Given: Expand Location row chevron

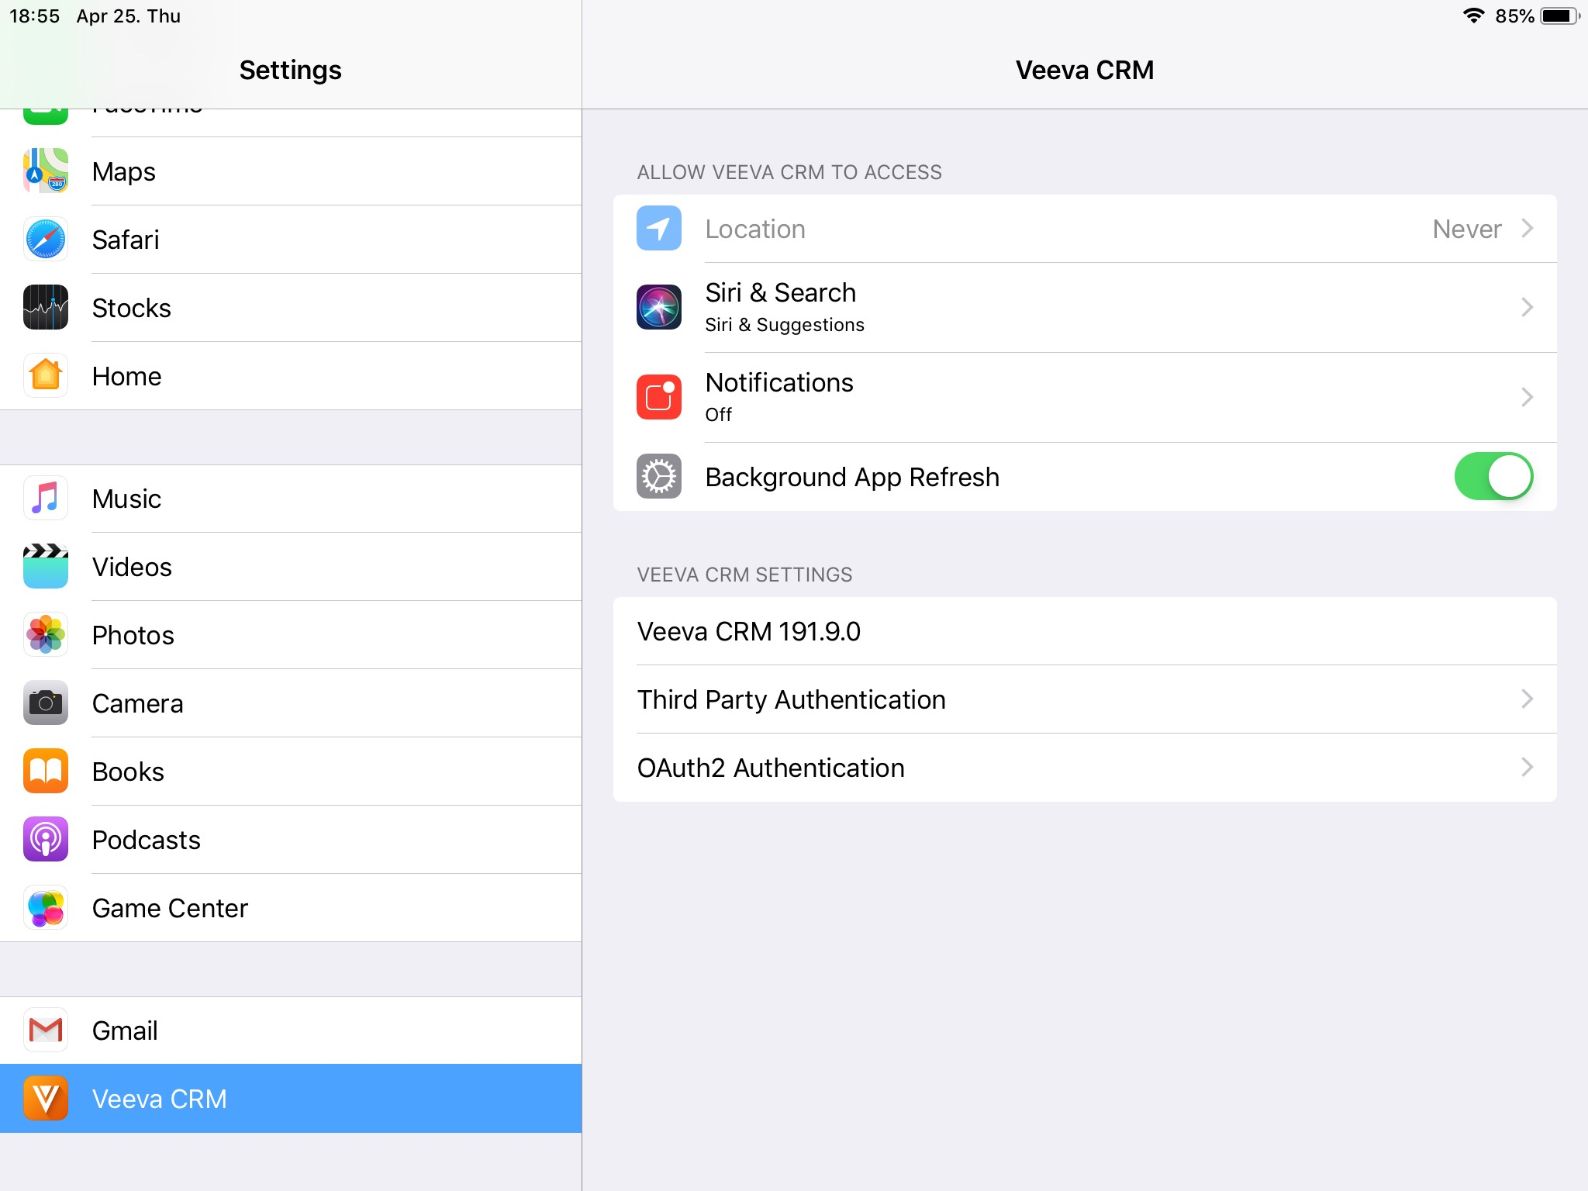Looking at the screenshot, I should coord(1527,229).
